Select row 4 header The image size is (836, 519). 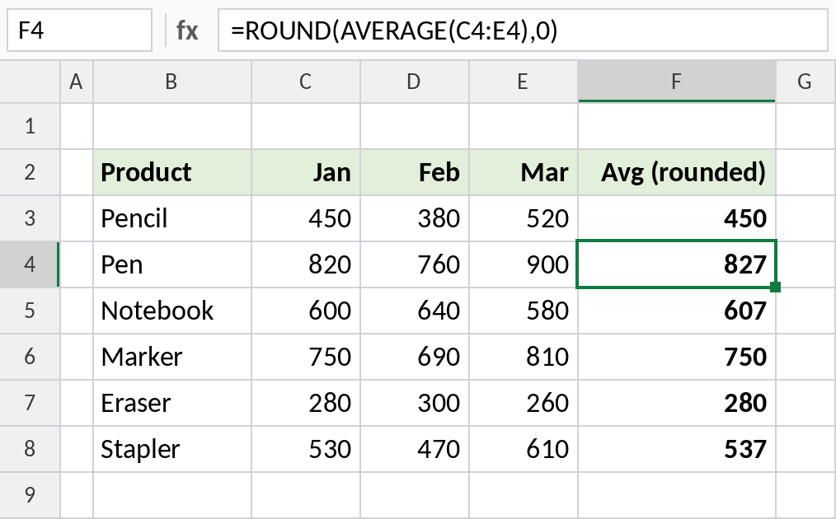pos(30,264)
